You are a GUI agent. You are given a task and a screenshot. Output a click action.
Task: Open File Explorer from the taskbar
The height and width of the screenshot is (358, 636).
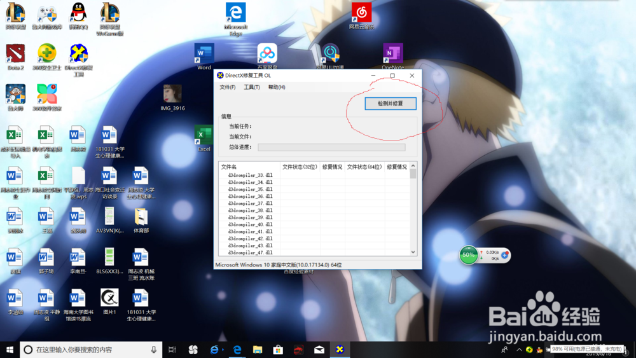(258, 350)
